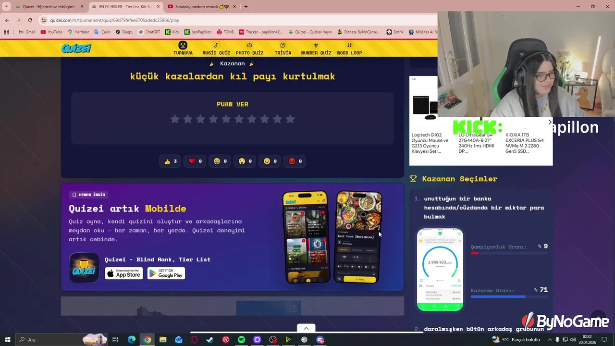
Task: Click the taskbar clock showing 02:32
Action: 587,340
